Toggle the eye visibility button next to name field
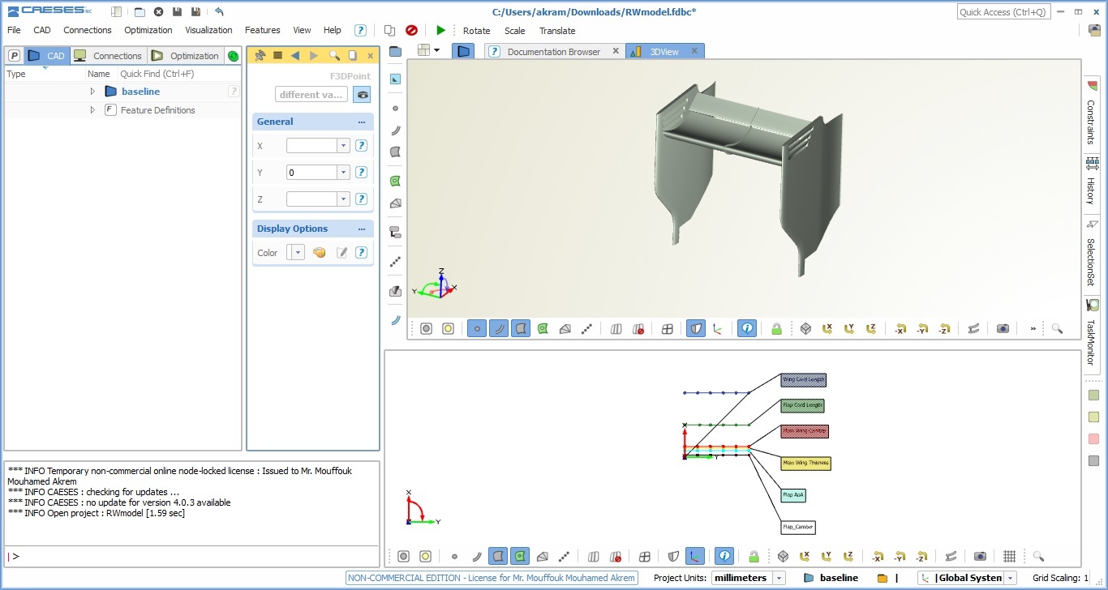 point(363,95)
